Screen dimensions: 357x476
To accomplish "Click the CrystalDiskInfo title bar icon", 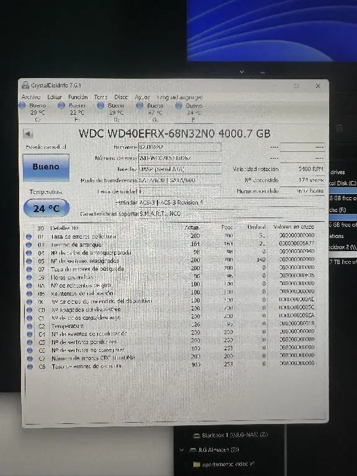I will click(x=25, y=85).
